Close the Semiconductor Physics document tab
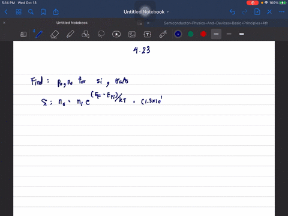This screenshot has height=216, width=288. tap(148, 23)
